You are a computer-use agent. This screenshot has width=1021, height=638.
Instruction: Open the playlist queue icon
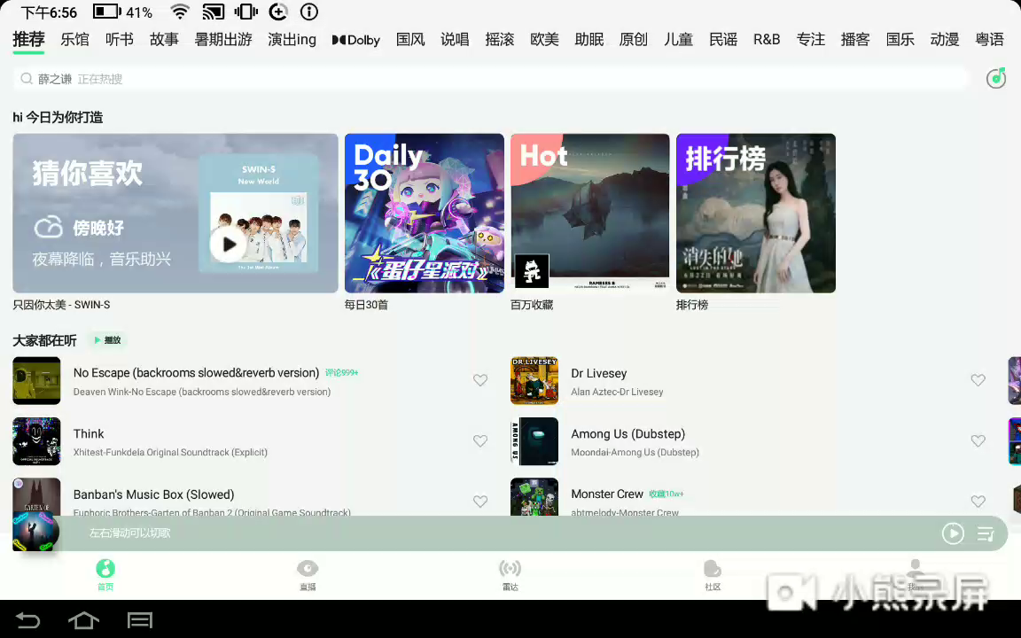click(986, 533)
